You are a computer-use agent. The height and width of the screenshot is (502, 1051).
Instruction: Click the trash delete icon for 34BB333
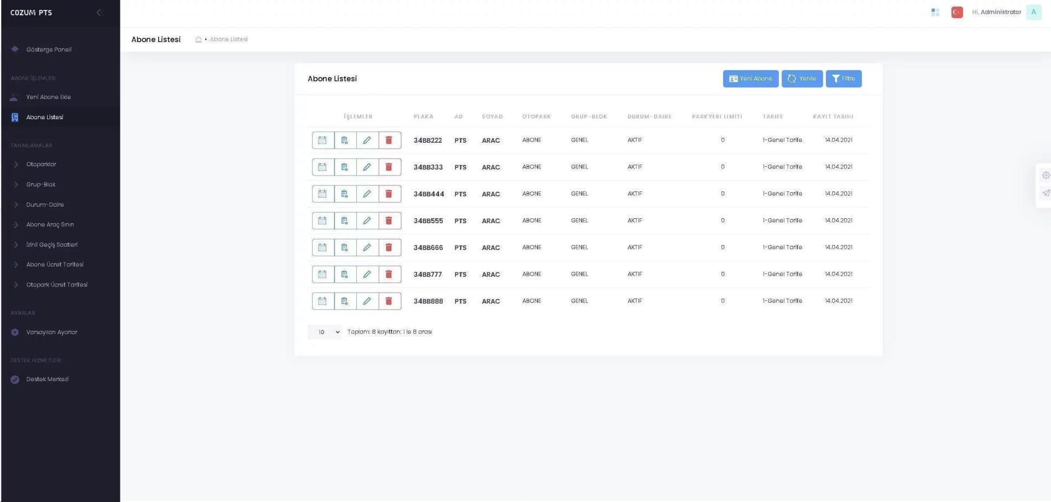click(389, 167)
